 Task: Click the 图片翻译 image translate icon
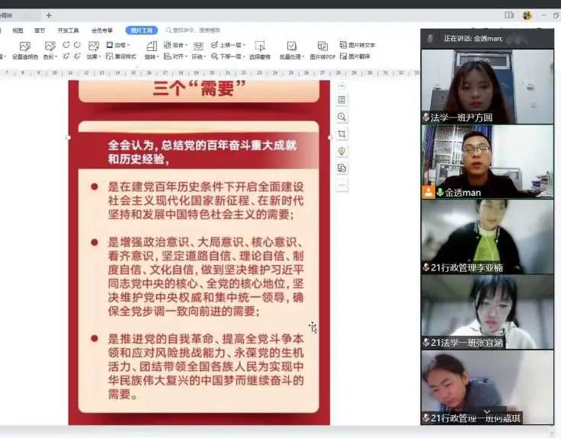pos(357,56)
